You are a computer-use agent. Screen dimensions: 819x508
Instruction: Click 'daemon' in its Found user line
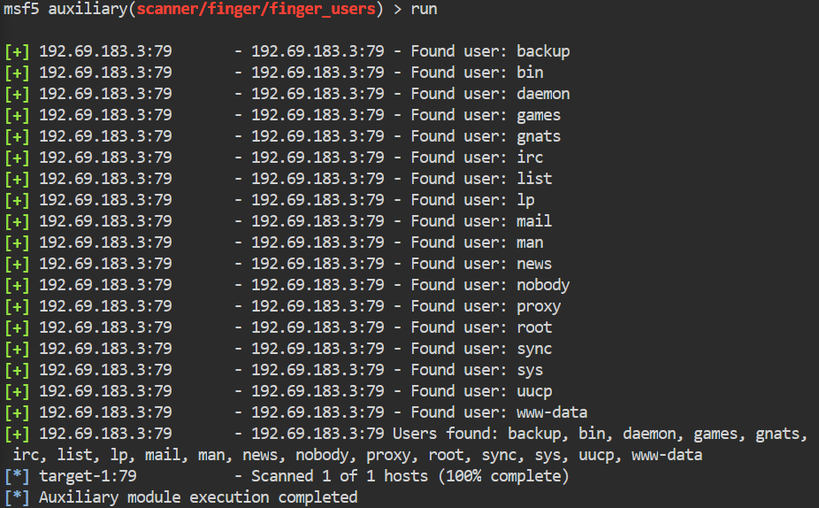[x=543, y=94]
